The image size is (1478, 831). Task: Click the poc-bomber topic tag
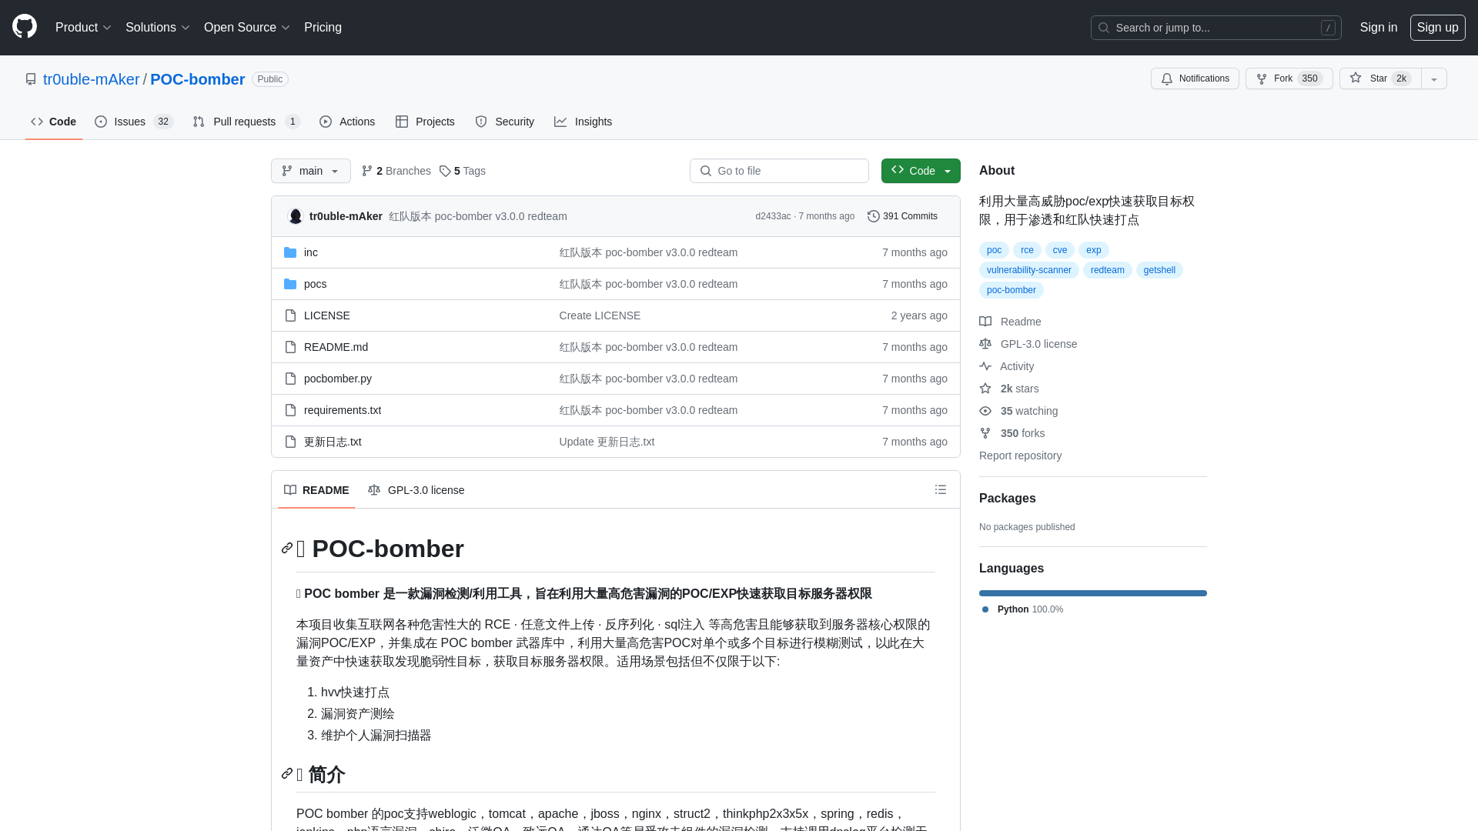click(x=1012, y=290)
